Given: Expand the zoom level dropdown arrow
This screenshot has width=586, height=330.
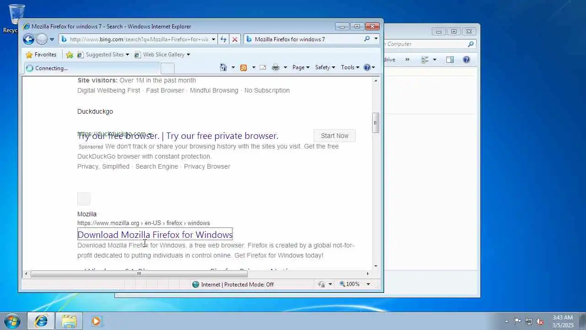Looking at the screenshot, I should point(368,284).
